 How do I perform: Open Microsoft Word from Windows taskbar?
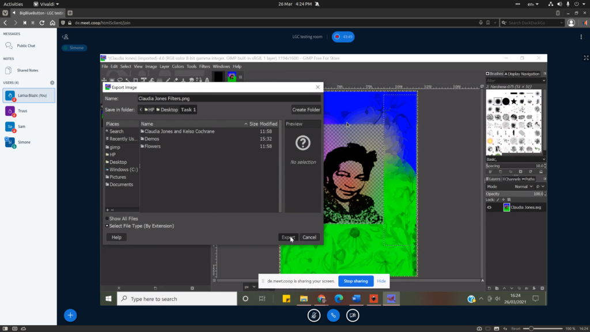tap(356, 299)
